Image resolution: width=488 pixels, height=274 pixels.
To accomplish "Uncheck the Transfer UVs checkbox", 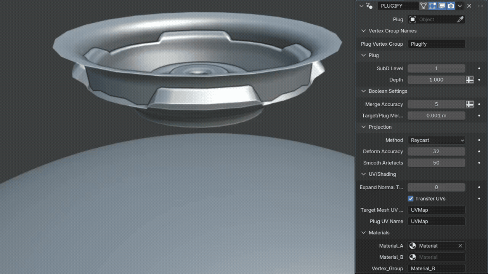I will 411,199.
